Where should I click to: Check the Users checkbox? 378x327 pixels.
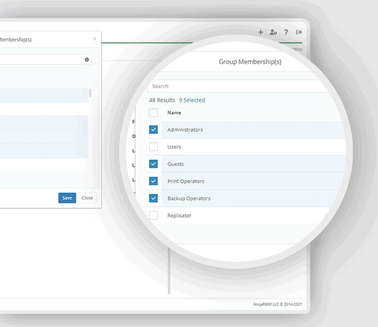[x=153, y=147]
